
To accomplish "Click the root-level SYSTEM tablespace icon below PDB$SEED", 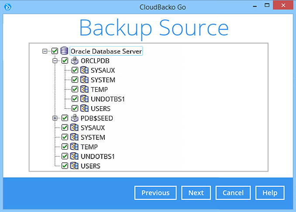I will (74, 137).
